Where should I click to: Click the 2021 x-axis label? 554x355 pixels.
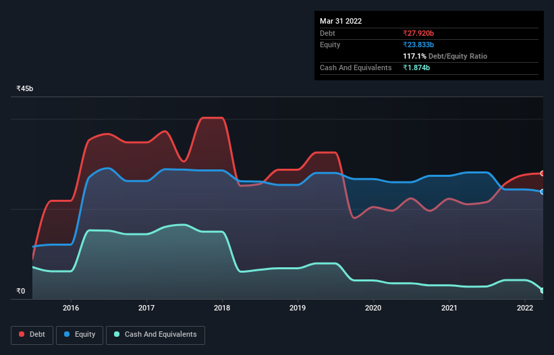pos(449,308)
